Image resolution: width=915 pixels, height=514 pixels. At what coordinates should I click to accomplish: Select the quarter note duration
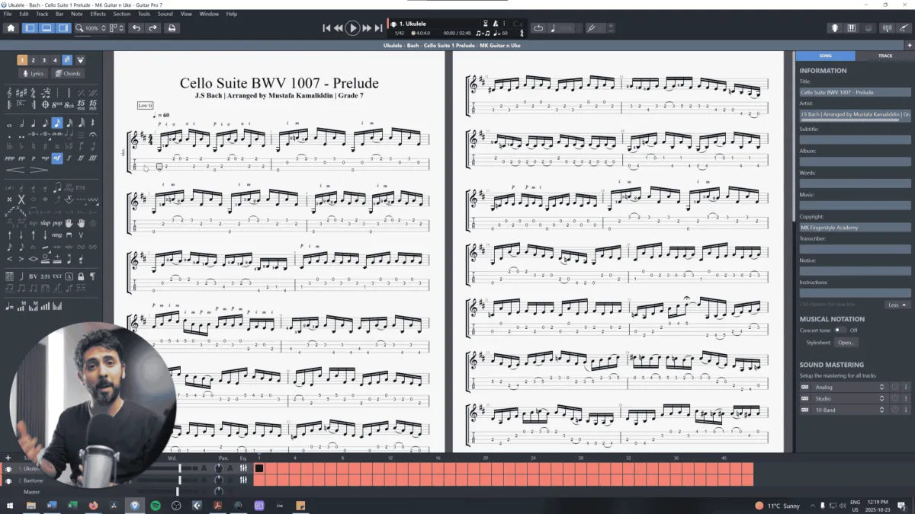coord(34,123)
